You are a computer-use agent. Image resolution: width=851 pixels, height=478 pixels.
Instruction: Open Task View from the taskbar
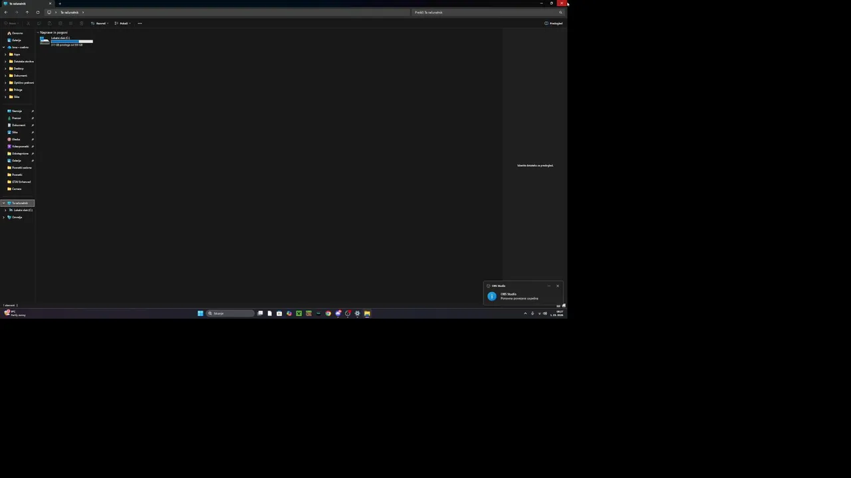click(x=260, y=313)
